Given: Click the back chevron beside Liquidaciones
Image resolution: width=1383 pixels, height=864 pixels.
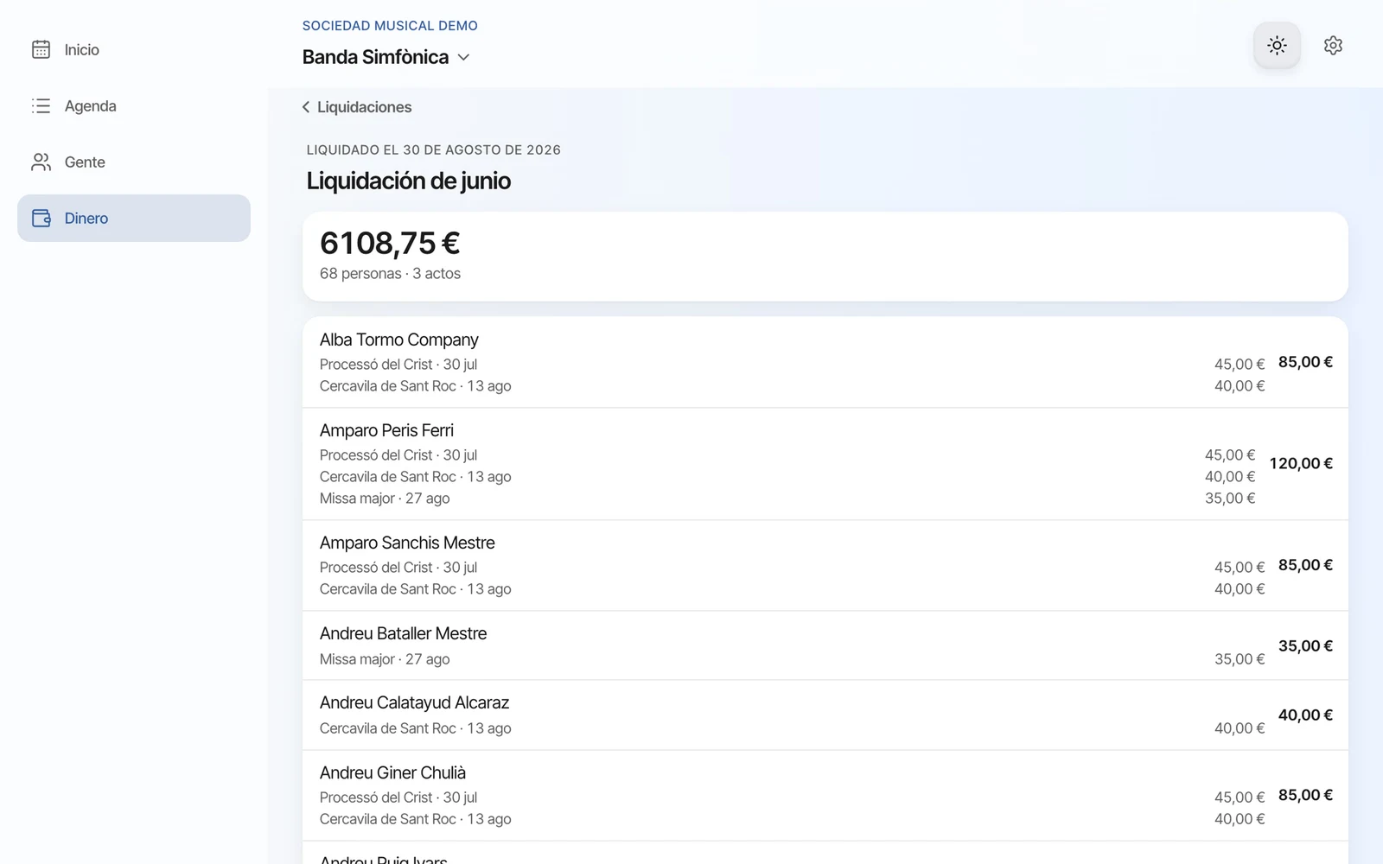Looking at the screenshot, I should [306, 107].
